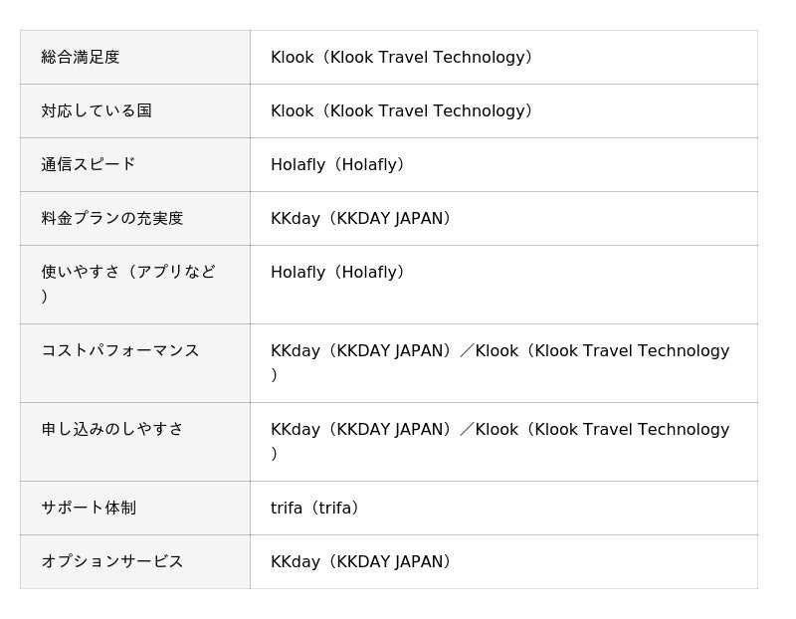796x619 pixels.
Task: Click the 通信スピード row label
Action: tap(89, 165)
